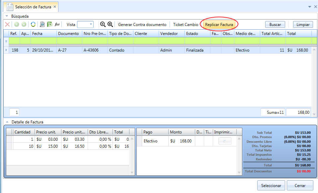Expand invoice row 198 arrow
This screenshot has height=193, width=318.
tap(6, 50)
